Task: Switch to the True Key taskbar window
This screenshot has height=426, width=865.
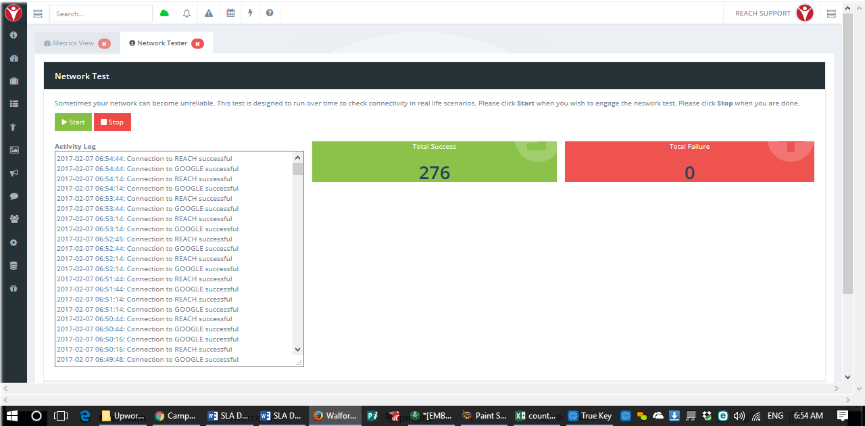Action: coord(590,416)
